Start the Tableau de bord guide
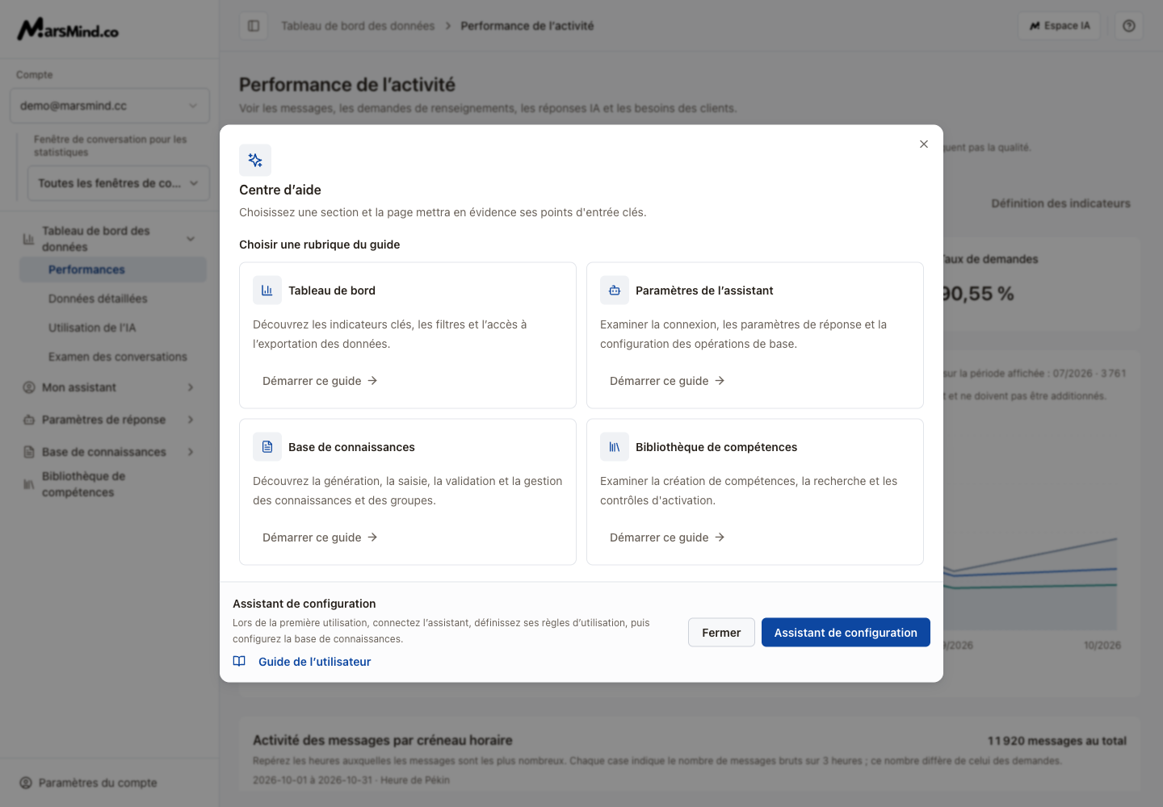Screen dimensions: 1163x807 point(320,381)
